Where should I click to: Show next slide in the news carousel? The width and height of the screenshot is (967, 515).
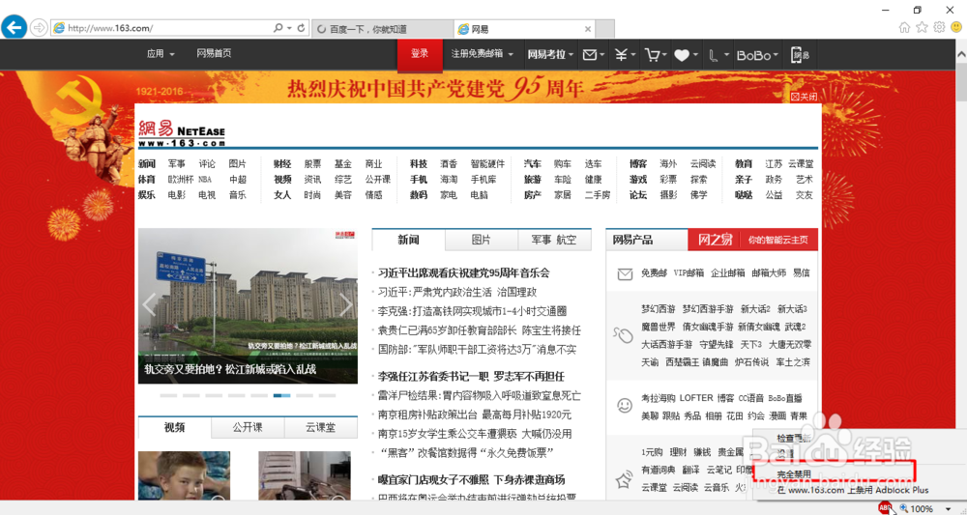(346, 304)
